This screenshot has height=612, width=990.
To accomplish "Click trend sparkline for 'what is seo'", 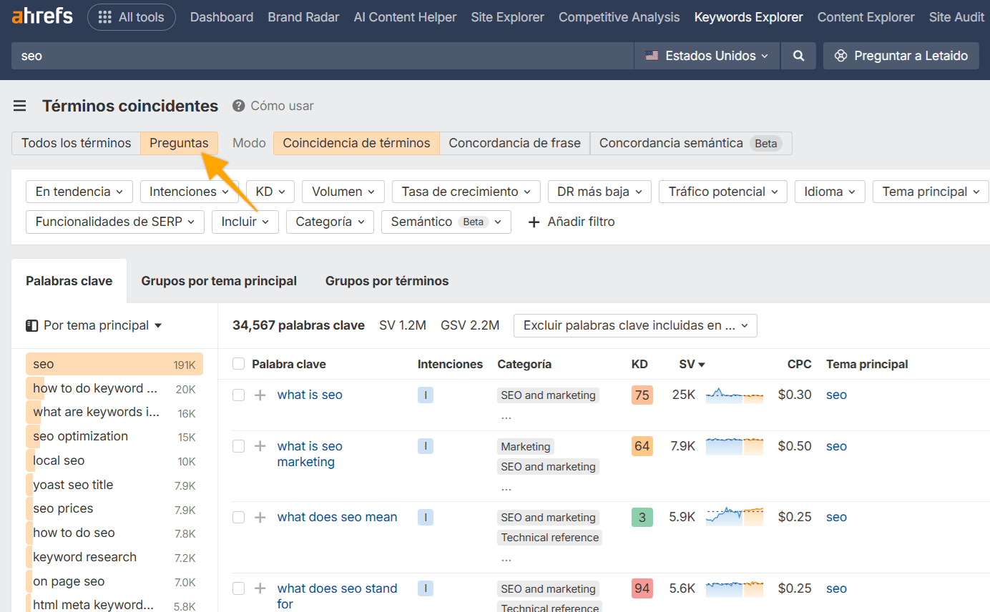I will [735, 395].
